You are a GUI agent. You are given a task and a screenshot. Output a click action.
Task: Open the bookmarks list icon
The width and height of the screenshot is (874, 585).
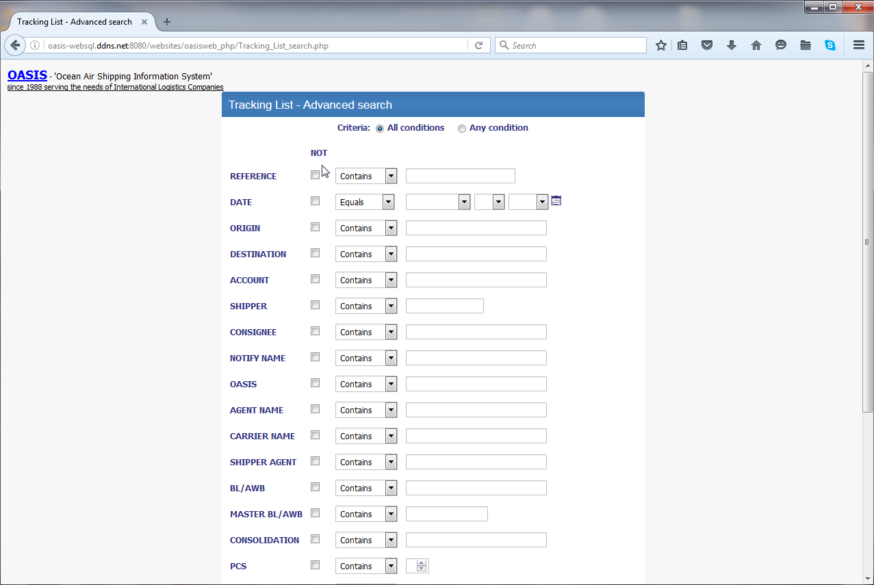tap(682, 46)
